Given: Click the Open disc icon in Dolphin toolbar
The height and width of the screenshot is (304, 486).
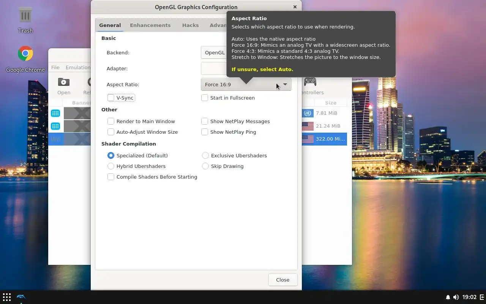Looking at the screenshot, I should pos(63,82).
